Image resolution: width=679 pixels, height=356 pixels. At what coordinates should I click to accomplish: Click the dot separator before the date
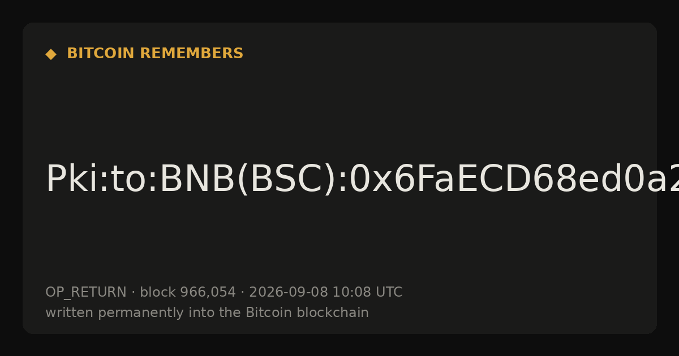coord(243,293)
